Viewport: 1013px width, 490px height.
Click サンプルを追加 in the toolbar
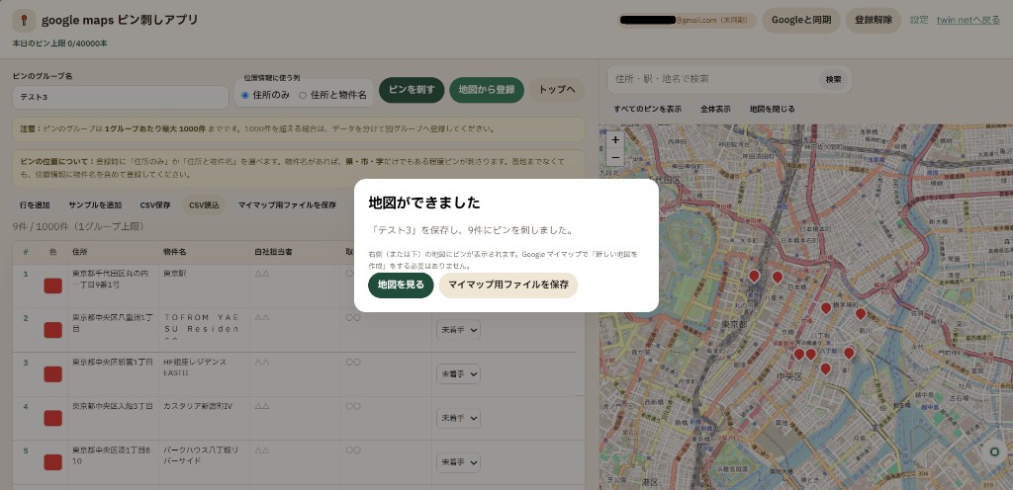[95, 205]
